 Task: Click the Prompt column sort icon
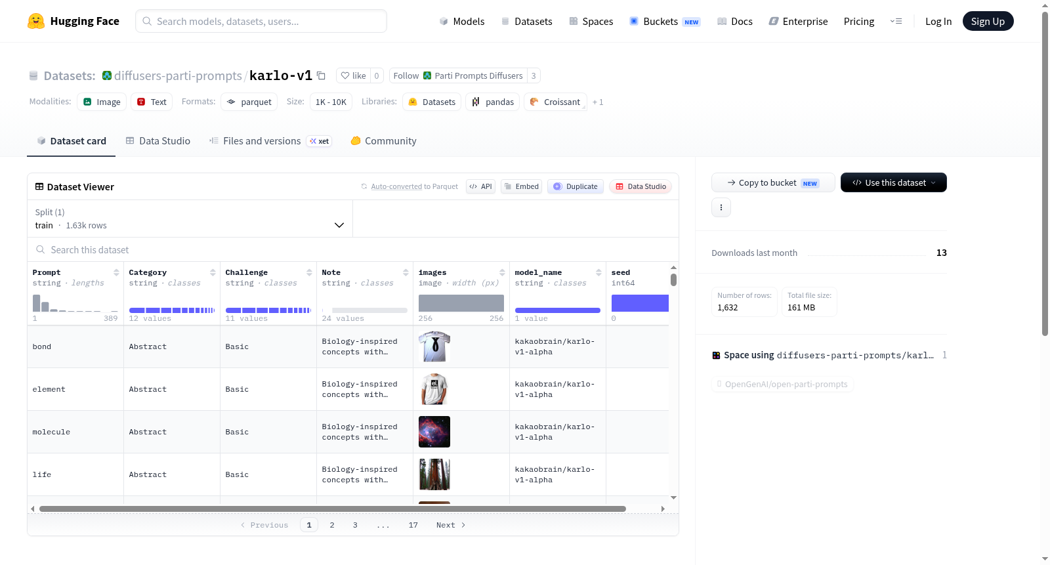tap(116, 272)
